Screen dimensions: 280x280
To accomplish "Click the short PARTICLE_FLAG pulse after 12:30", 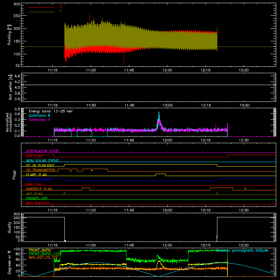I will coord(245,189).
